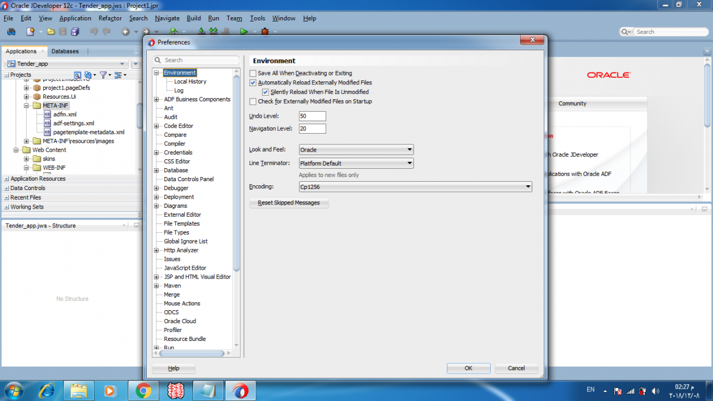Viewport: 713px width, 401px height.
Task: Switch to the Databases tab
Action: [x=65, y=51]
